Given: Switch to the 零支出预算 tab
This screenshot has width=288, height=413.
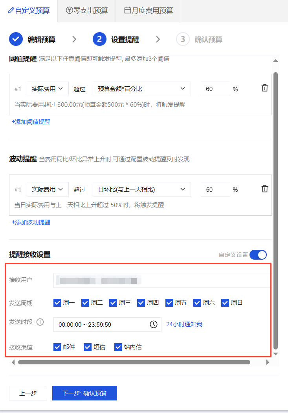Looking at the screenshot, I should [x=86, y=11].
